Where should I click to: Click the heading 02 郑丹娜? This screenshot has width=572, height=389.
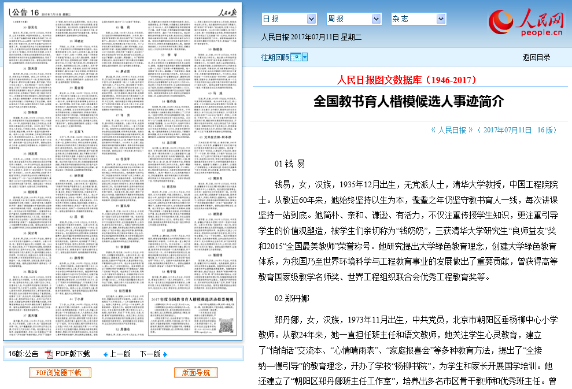[x=292, y=299]
